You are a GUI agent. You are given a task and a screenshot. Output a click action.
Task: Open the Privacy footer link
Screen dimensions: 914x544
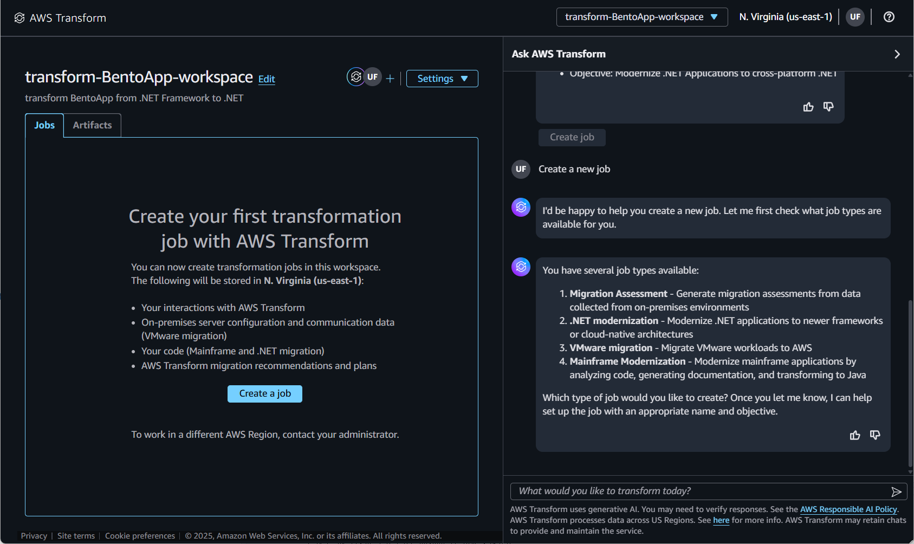(x=34, y=536)
